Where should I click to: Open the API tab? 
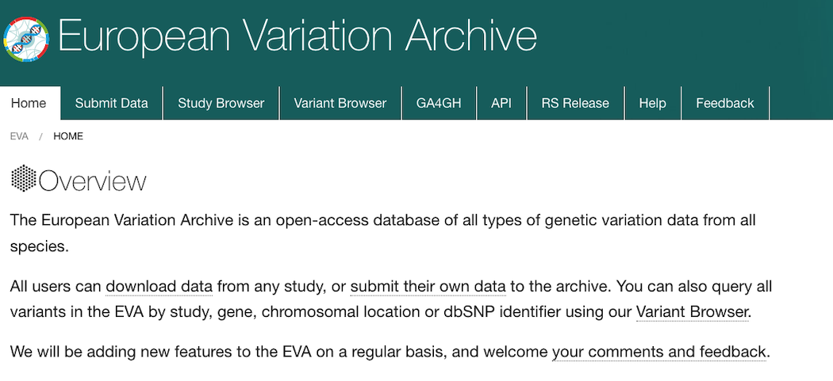501,103
